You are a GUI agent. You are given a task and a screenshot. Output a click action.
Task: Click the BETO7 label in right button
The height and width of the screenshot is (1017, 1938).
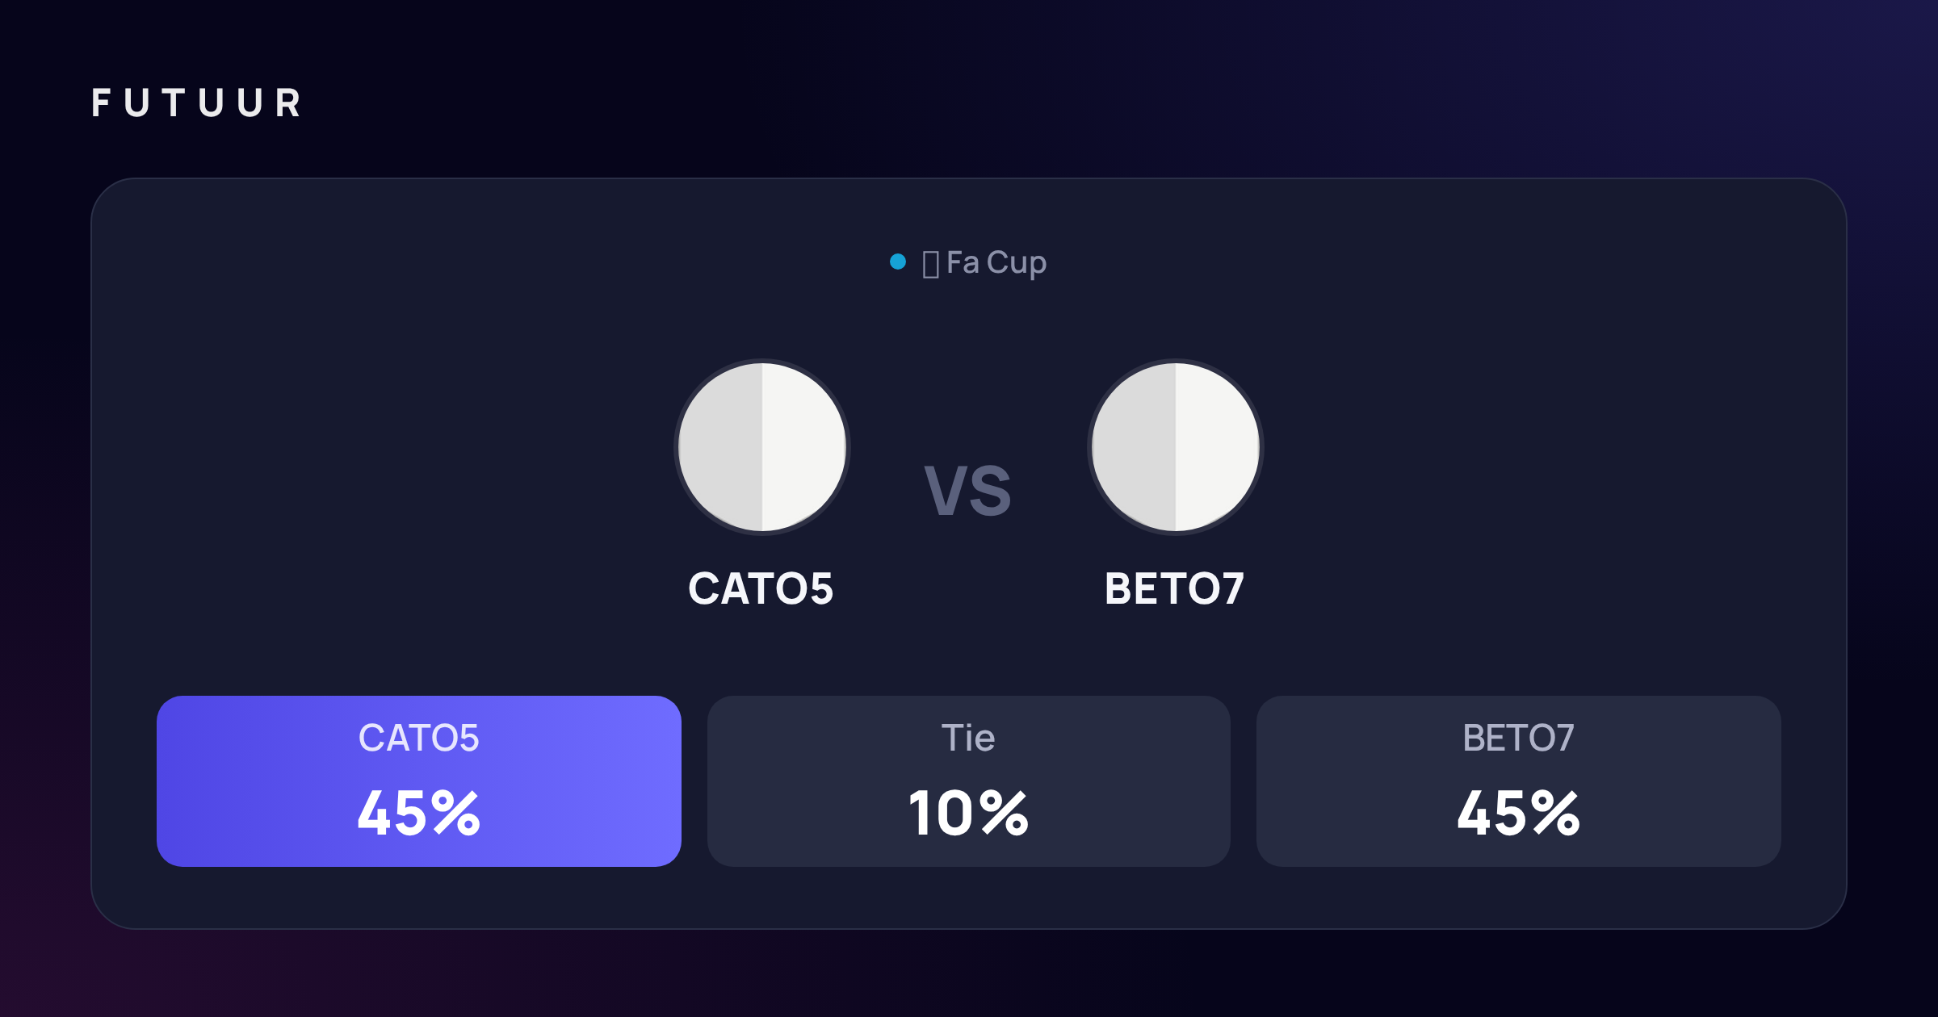point(1519,738)
